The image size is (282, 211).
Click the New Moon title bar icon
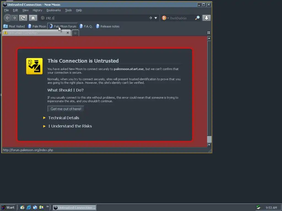(x=5, y=4)
